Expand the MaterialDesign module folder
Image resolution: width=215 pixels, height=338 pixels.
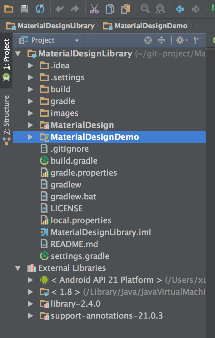coord(31,125)
